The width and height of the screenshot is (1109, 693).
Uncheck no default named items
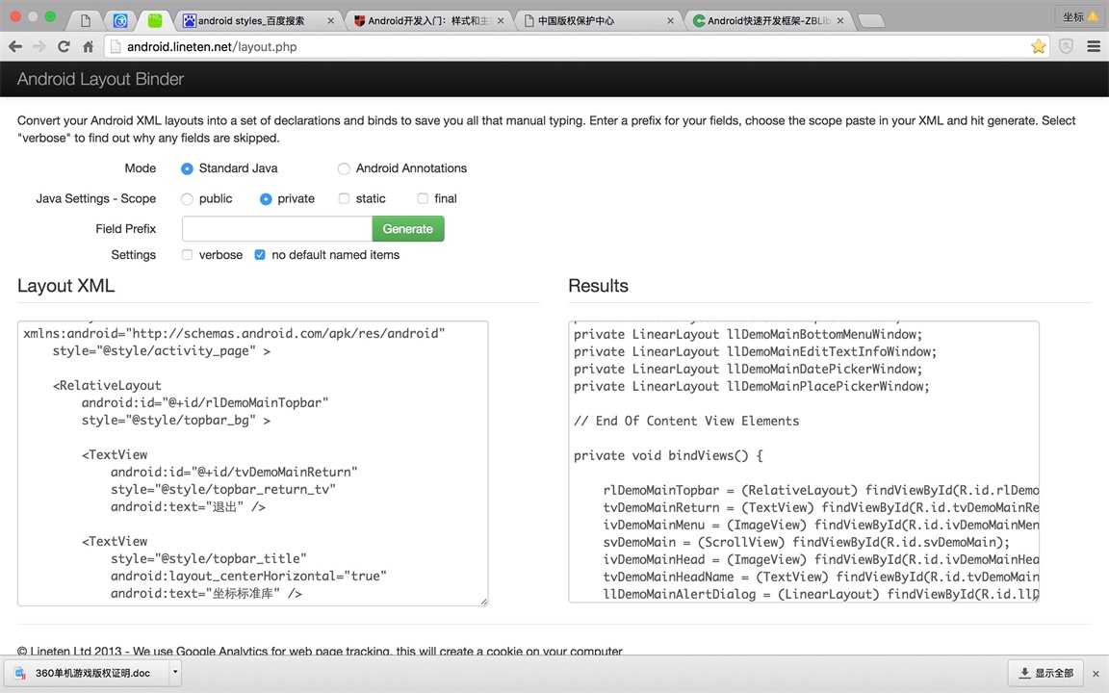[260, 255]
